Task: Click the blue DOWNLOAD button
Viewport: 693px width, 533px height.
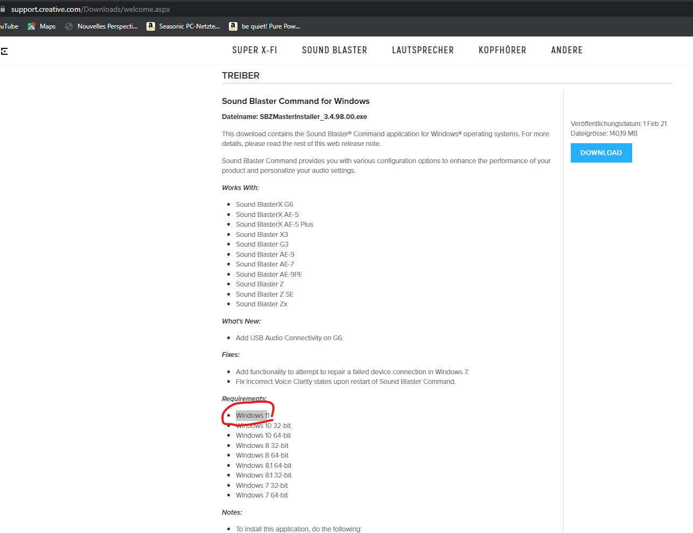Action: click(x=601, y=153)
